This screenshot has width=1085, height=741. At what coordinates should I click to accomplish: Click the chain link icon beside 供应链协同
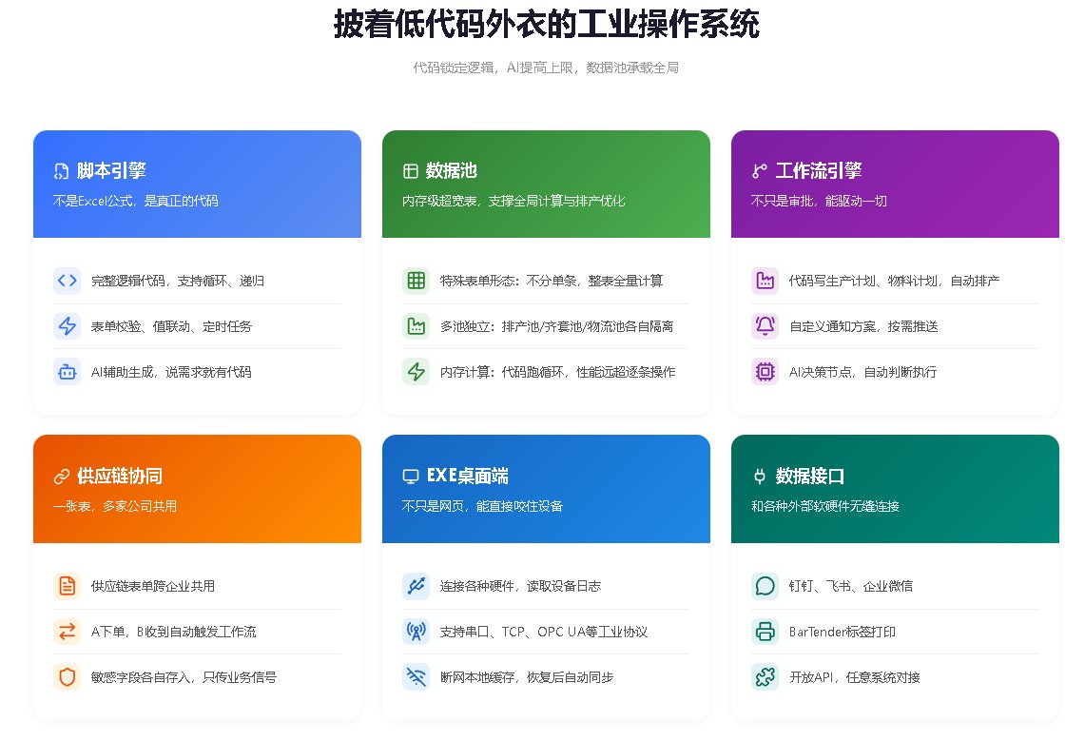(x=62, y=477)
